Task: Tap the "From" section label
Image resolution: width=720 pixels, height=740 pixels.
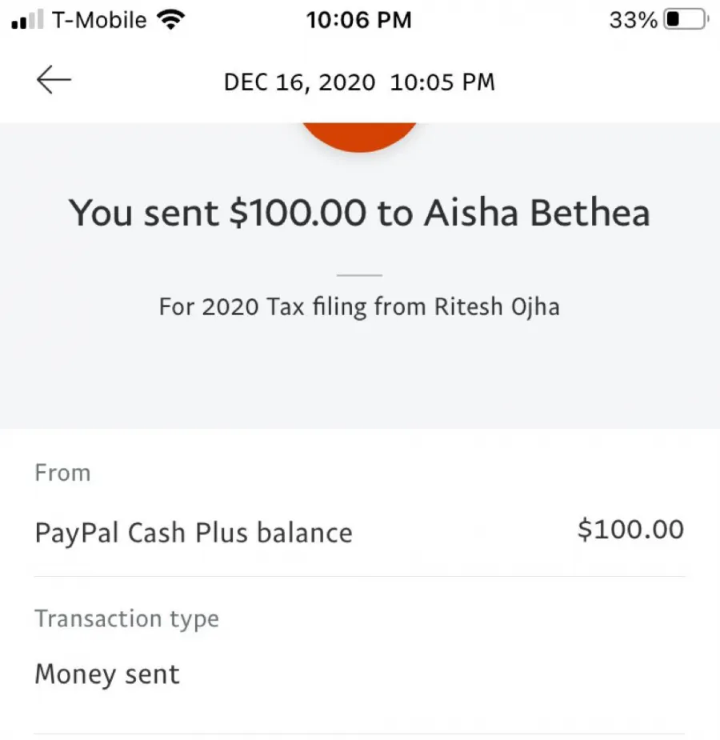Action: 62,473
